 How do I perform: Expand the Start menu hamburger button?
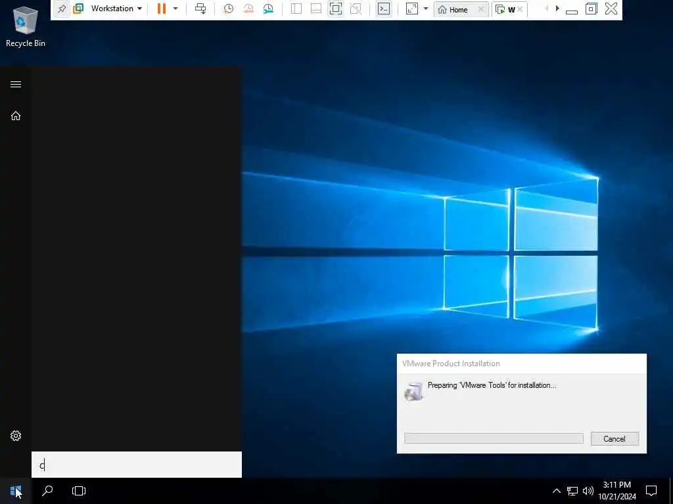[16, 85]
